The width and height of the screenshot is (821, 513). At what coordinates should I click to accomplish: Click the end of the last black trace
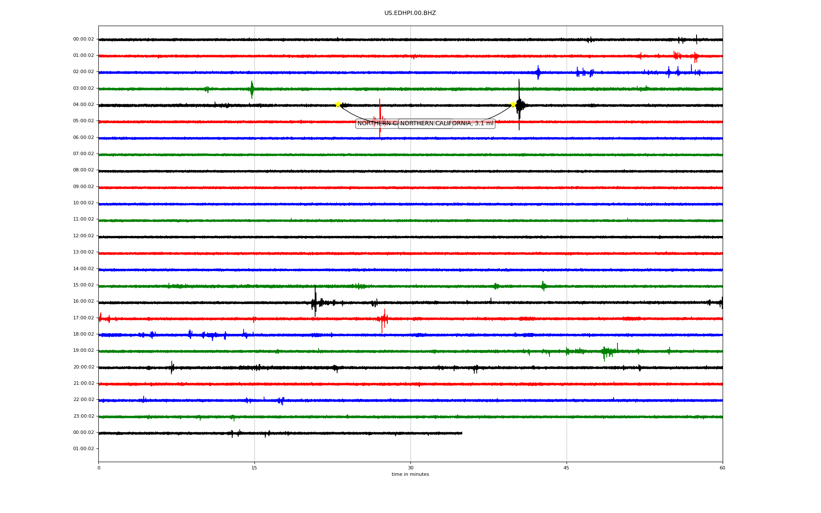pos(461,433)
